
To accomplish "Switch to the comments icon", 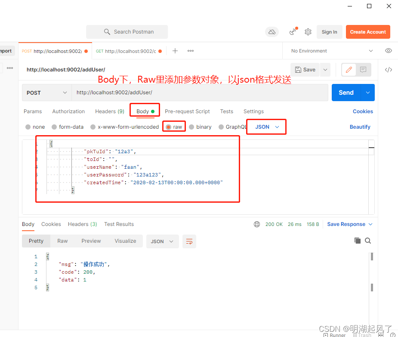I will click(x=363, y=70).
